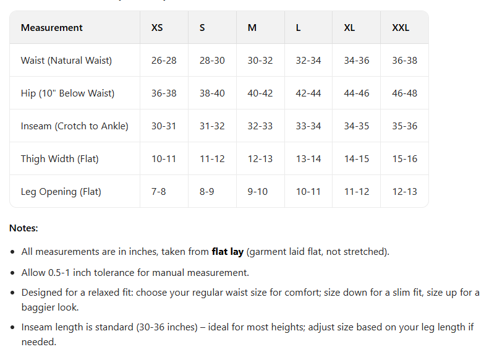Click the 7-8 leg opening cell
Image resolution: width=497 pixels, height=352 pixels.
(x=159, y=192)
